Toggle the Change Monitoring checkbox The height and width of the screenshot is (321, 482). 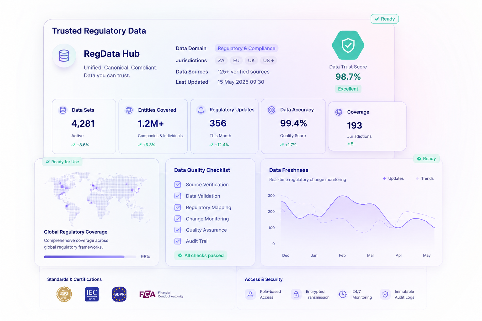tap(178, 219)
